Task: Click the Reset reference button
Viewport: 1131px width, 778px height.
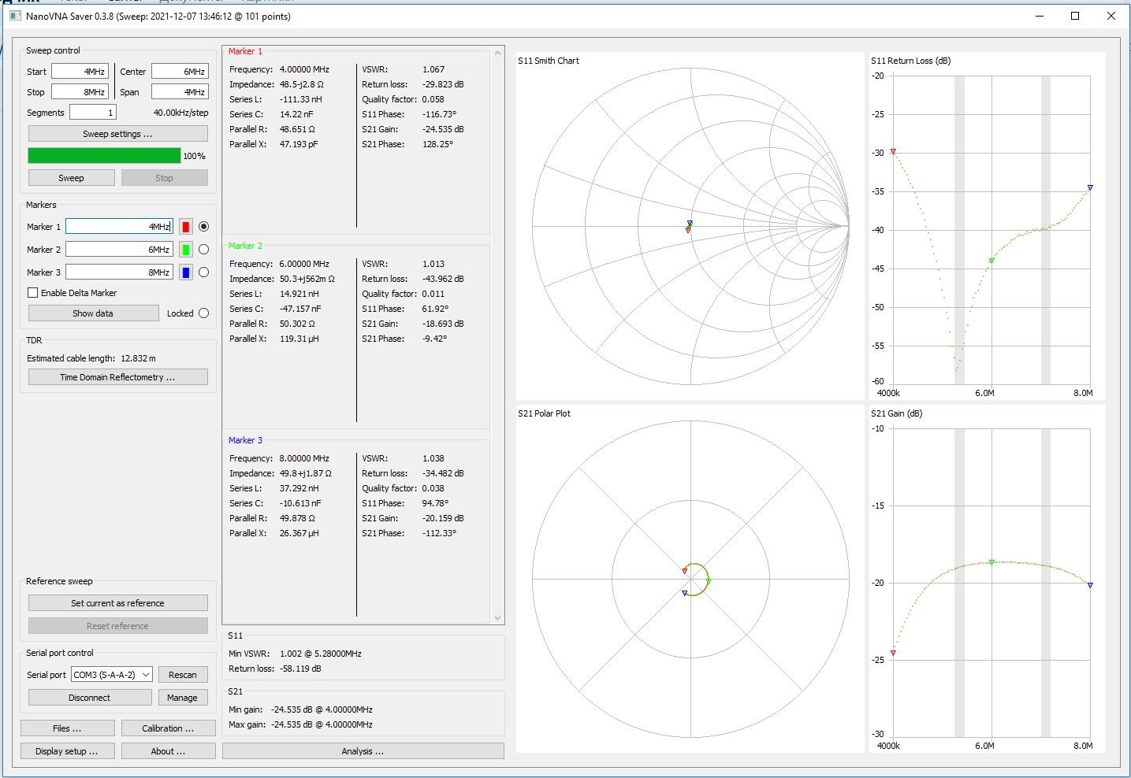Action: [117, 626]
